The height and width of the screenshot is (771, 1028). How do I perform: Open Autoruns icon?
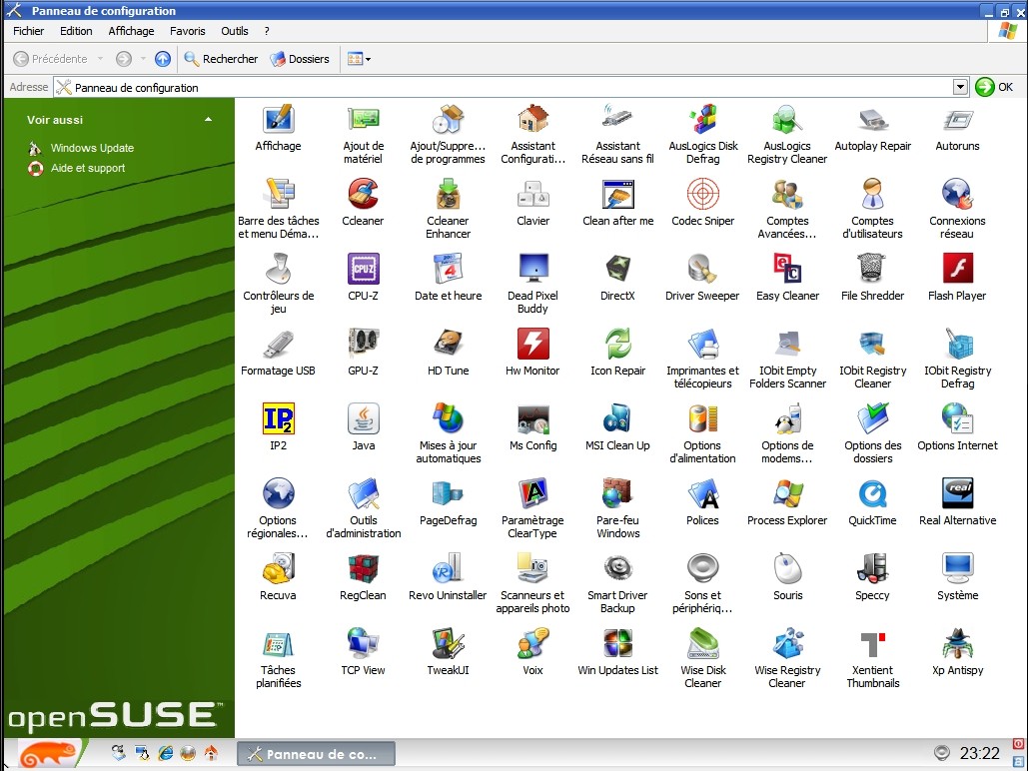coord(957,119)
